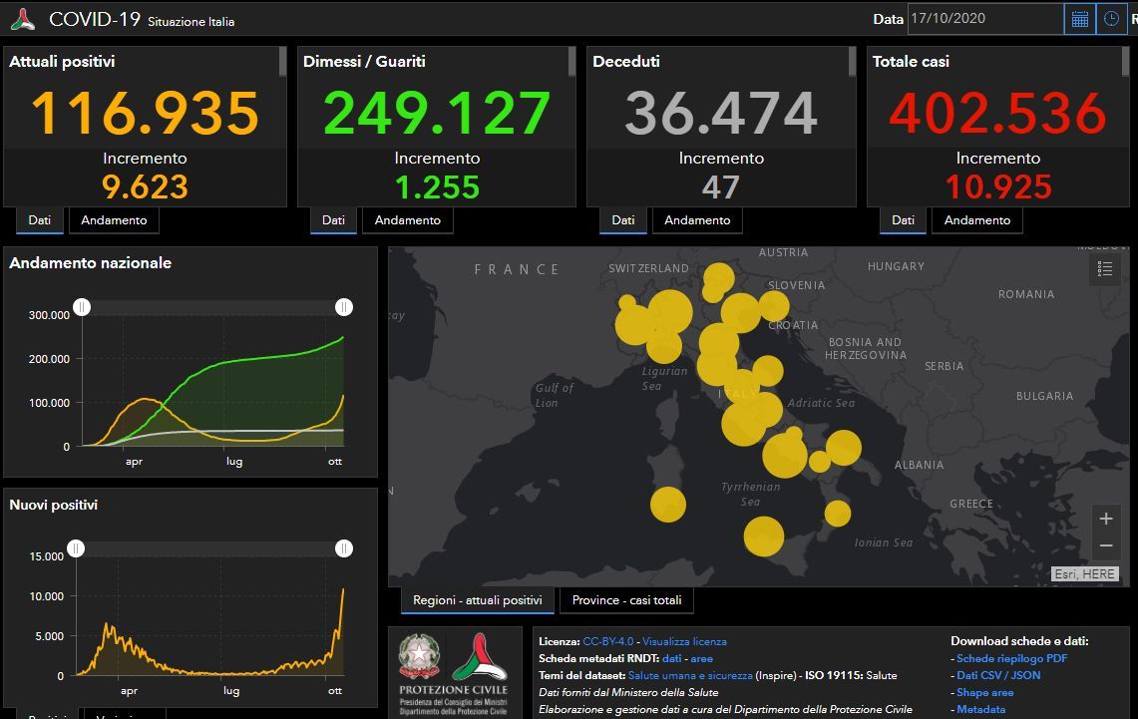1138x719 pixels.
Task: Click the clock time picker icon
Action: [x=1110, y=19]
